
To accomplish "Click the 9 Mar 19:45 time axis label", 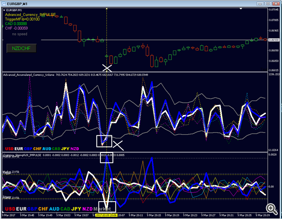I will (27, 215).
